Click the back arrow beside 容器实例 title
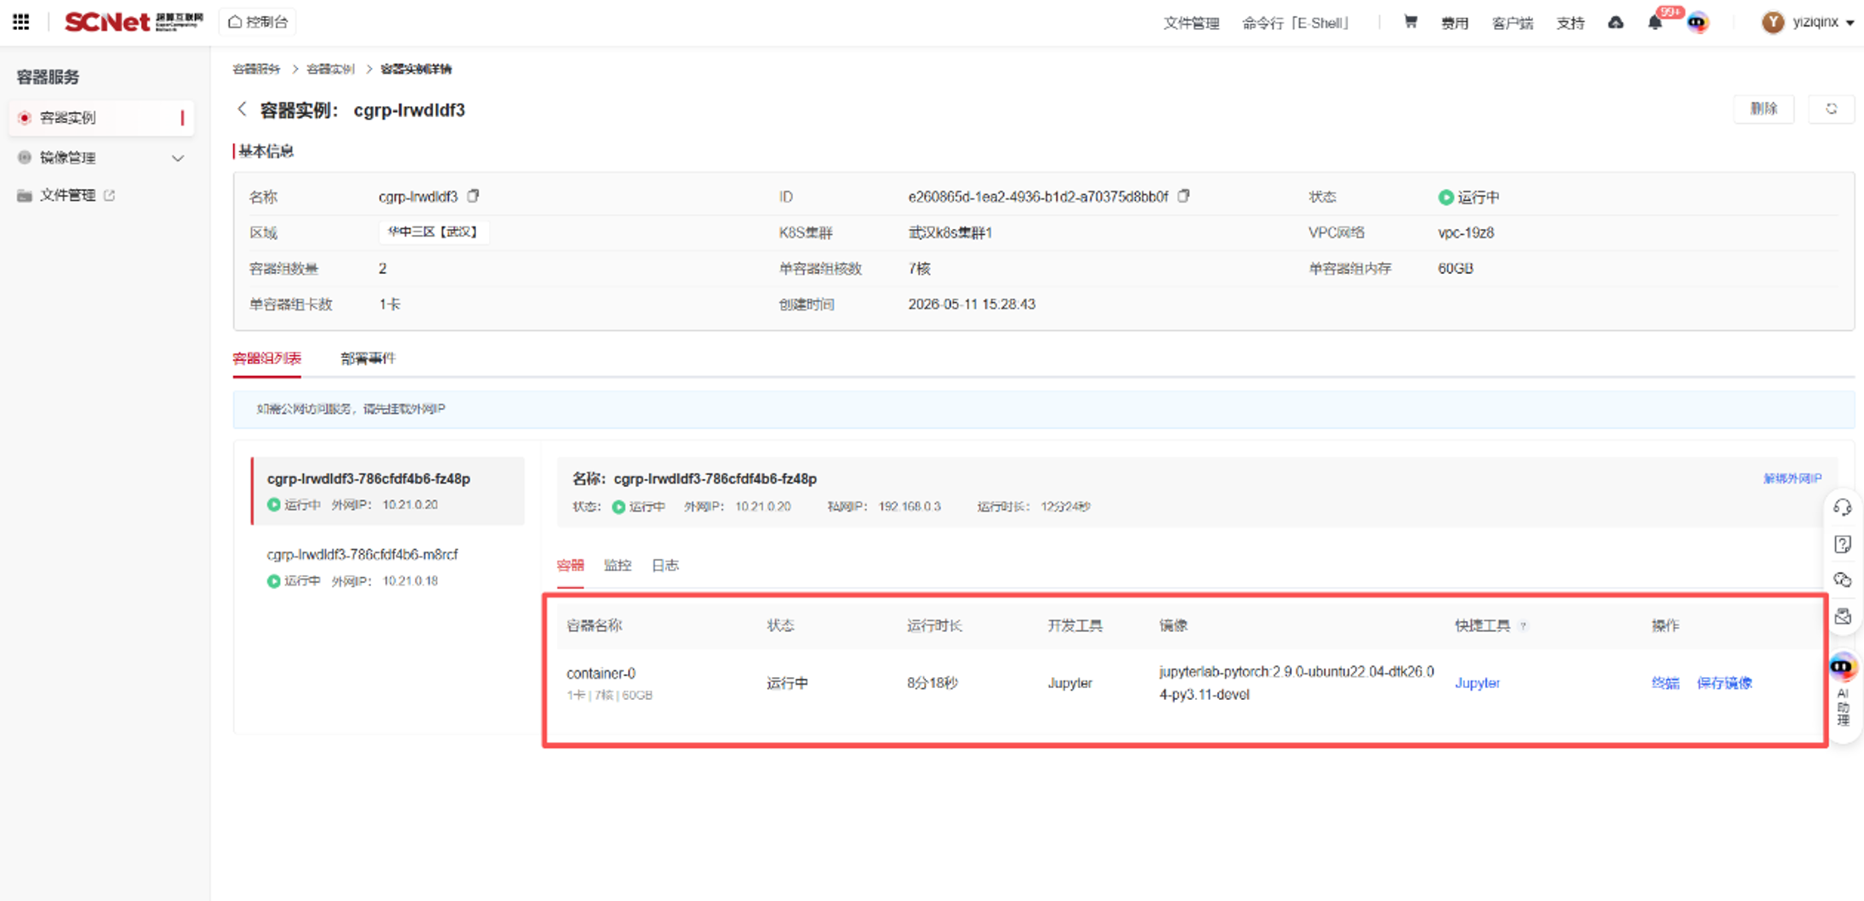This screenshot has height=901, width=1864. 243,109
